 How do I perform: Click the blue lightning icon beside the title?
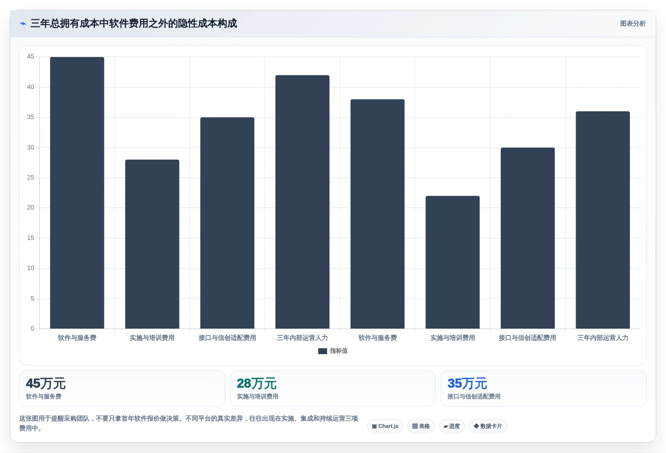[23, 24]
